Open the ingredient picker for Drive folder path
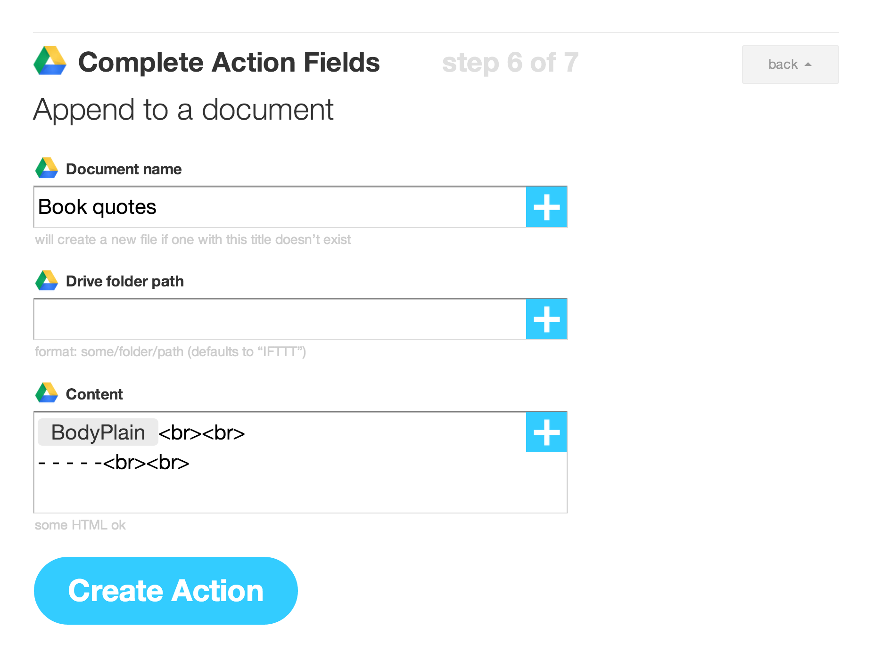 (x=546, y=319)
